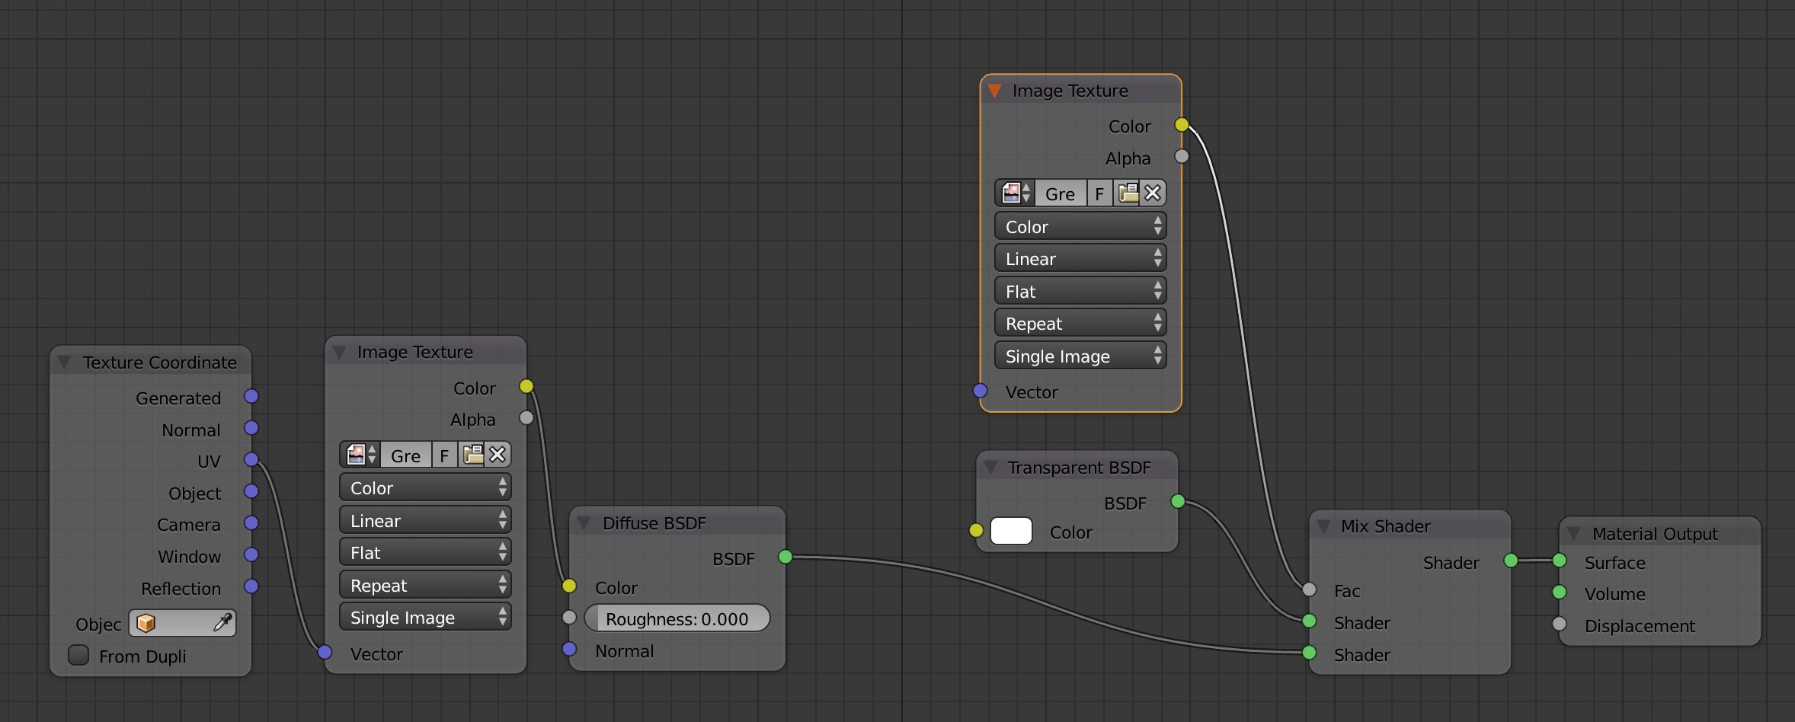The height and width of the screenshot is (722, 1795).
Task: Open Color space dropdown in the left Image Texture
Action: coord(425,487)
